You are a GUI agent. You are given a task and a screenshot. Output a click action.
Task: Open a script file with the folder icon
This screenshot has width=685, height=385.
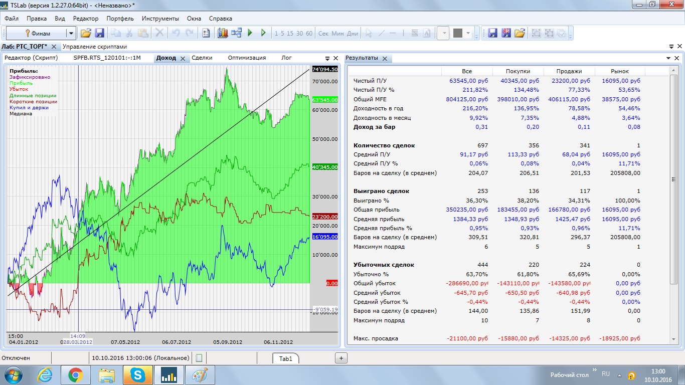pyautogui.click(x=86, y=33)
